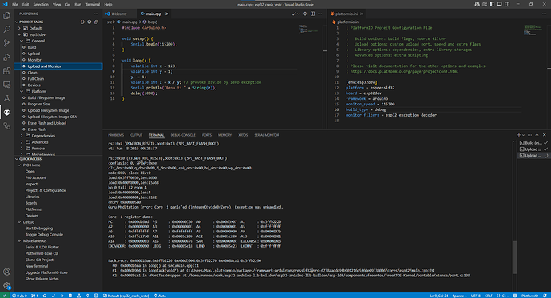Open Run and Debug view icon

[x=6, y=57]
